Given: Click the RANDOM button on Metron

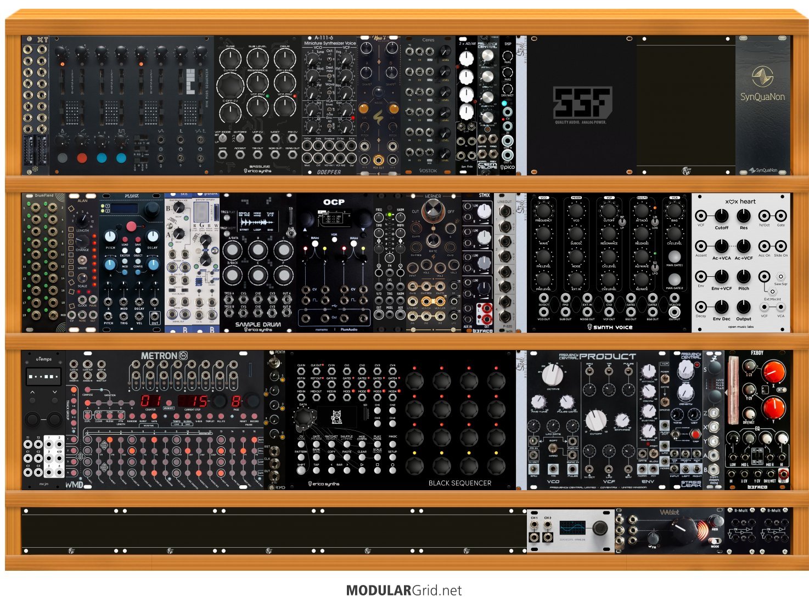Looking at the screenshot, I should tap(132, 416).
